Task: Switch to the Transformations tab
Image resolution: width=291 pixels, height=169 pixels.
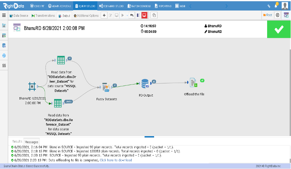Action: [43, 16]
